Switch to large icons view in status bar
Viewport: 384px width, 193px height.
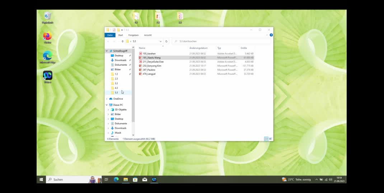[x=270, y=139]
